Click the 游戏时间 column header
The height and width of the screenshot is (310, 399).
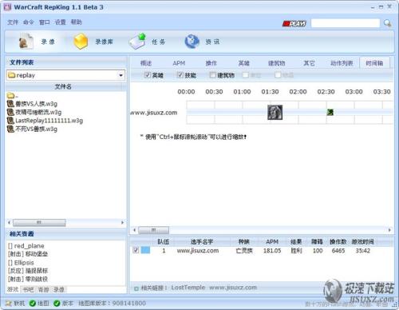click(x=363, y=242)
